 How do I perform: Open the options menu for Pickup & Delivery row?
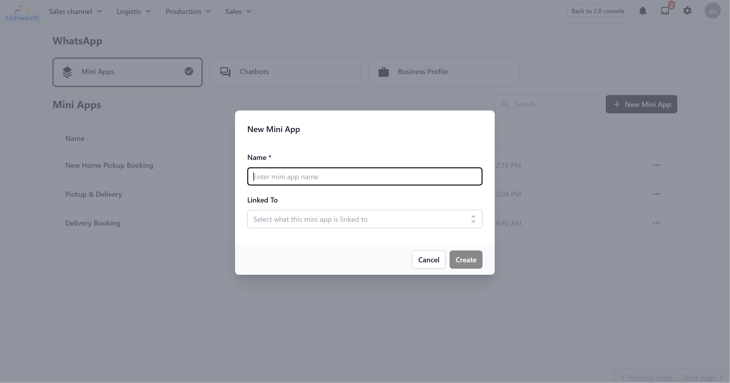[656, 194]
